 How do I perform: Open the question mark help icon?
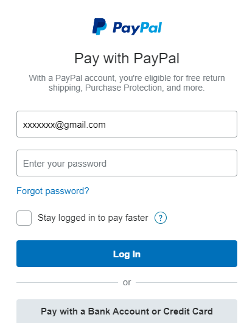[x=161, y=218]
